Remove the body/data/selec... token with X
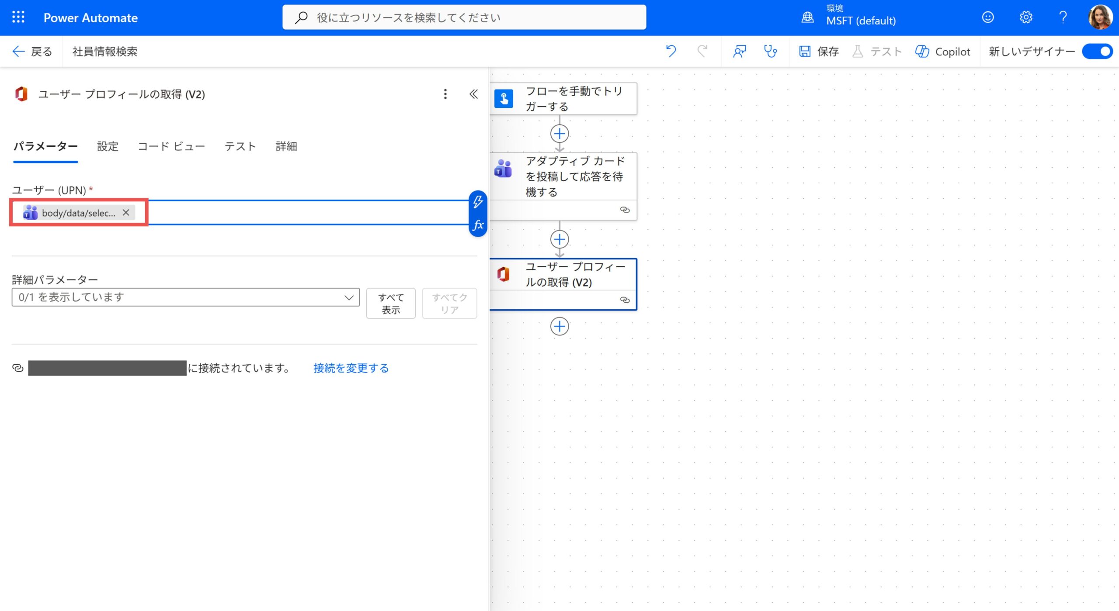The width and height of the screenshot is (1119, 611). 126,213
